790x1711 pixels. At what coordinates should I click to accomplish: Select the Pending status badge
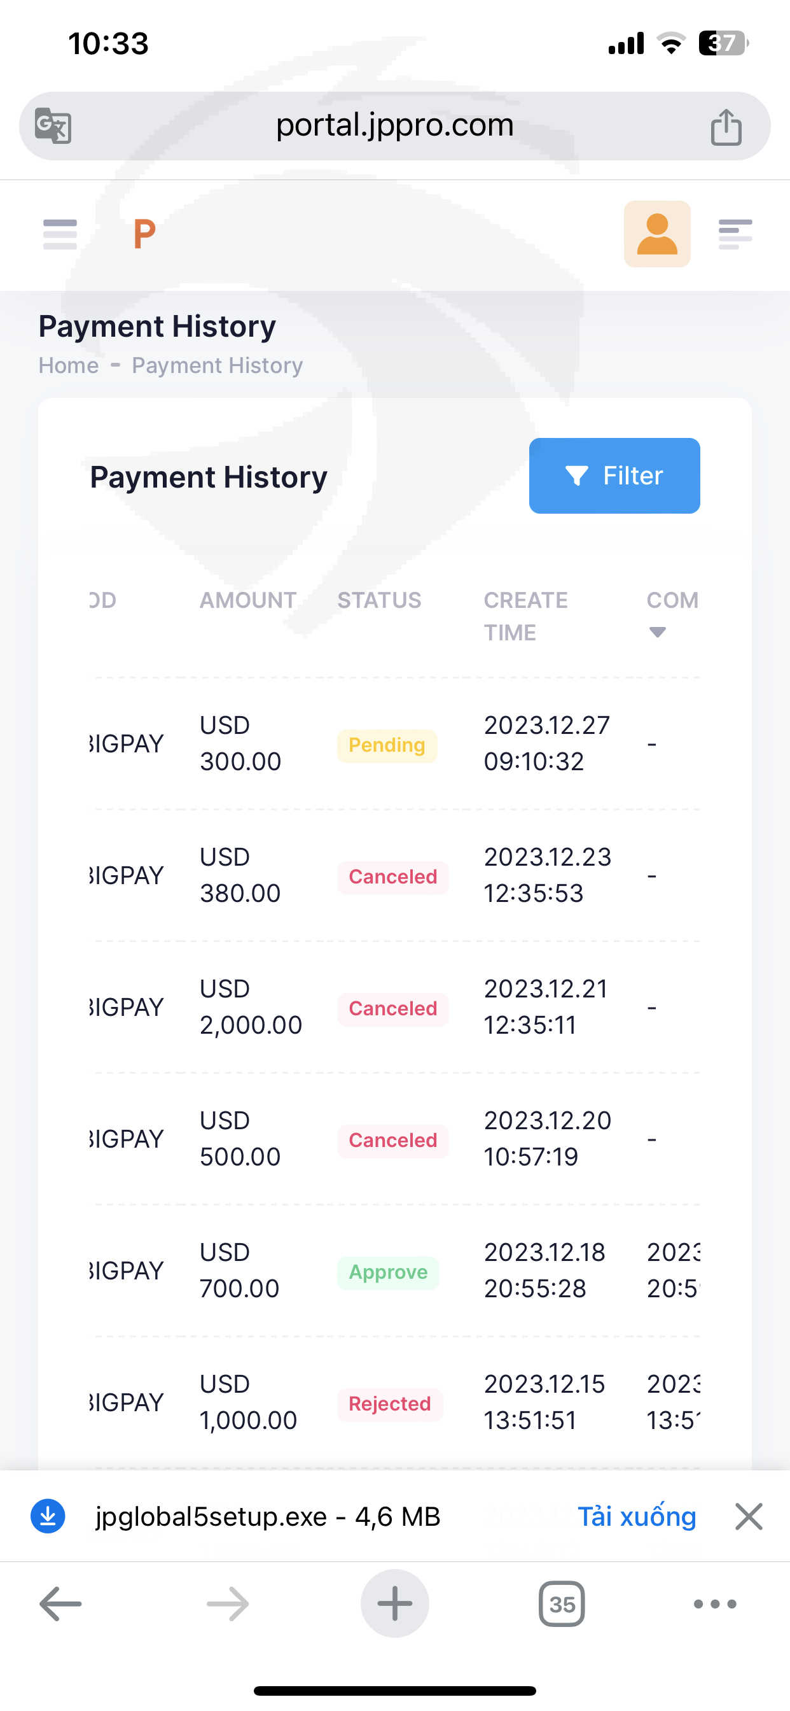[x=387, y=745]
